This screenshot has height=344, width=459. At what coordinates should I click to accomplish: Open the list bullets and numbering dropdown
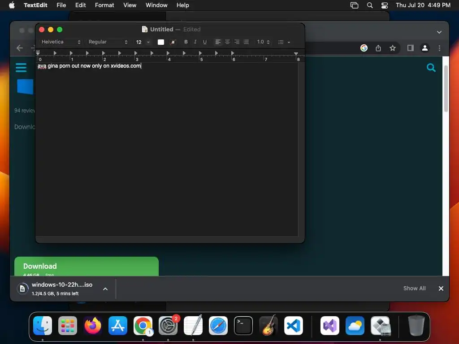coord(284,42)
